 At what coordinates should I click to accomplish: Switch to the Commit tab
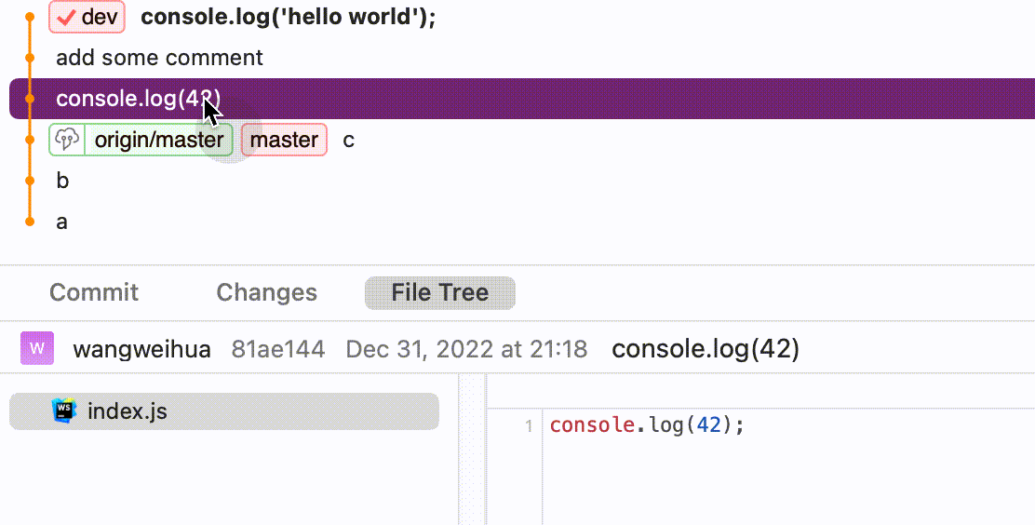94,292
